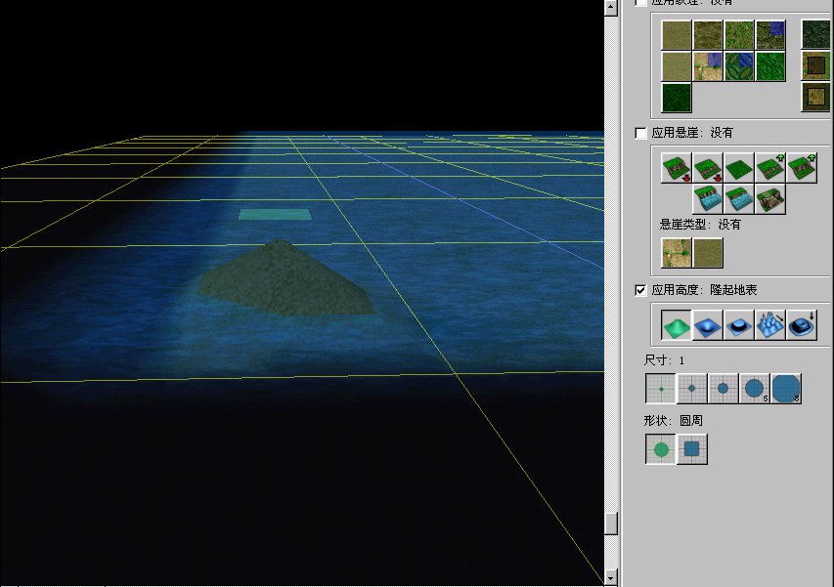This screenshot has height=587, width=834.
Task: Select the circle brush shape
Action: point(661,449)
